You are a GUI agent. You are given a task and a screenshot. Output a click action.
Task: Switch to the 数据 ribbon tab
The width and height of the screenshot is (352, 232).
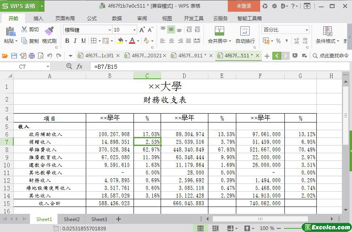pyautogui.click(x=117, y=18)
